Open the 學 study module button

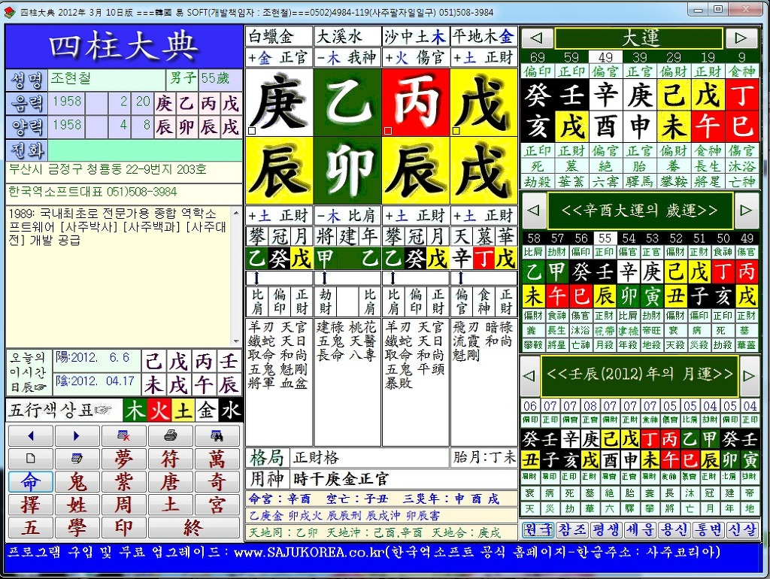pyautogui.click(x=77, y=528)
